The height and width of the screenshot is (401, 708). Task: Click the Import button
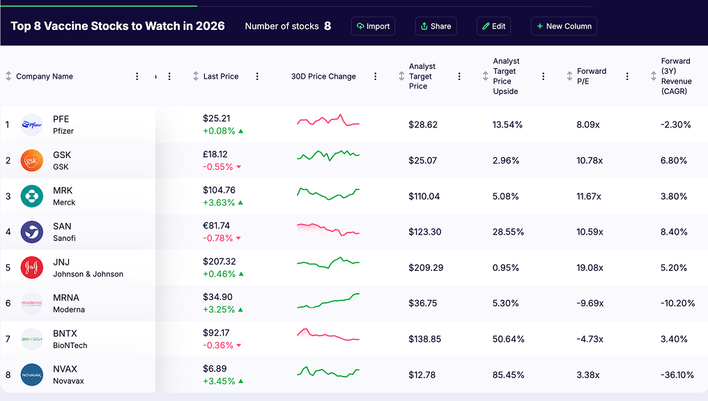(x=373, y=26)
